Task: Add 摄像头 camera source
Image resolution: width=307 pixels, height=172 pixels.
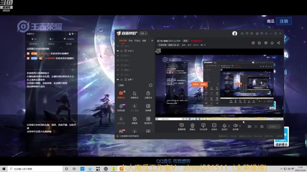Action: tap(193, 127)
